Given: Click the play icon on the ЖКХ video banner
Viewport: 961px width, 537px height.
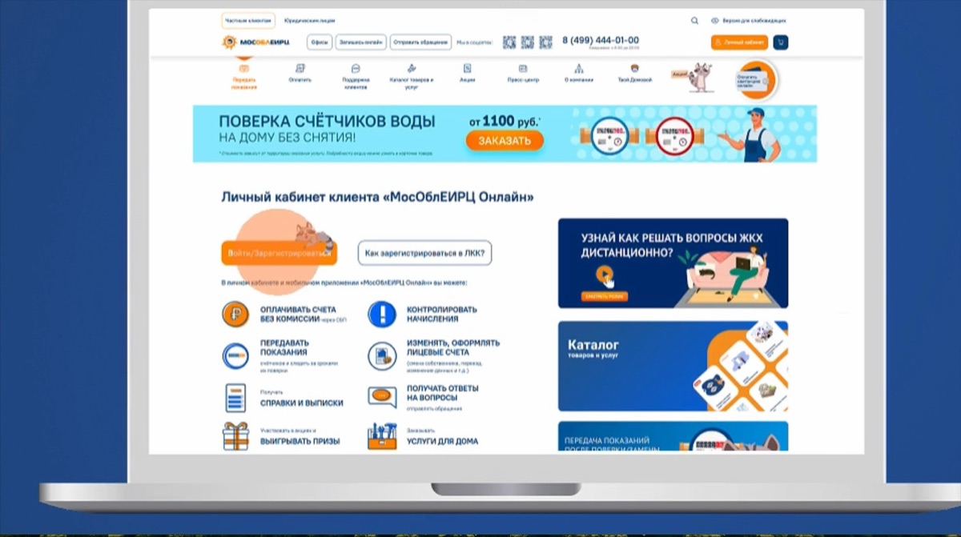Looking at the screenshot, I should [x=605, y=277].
